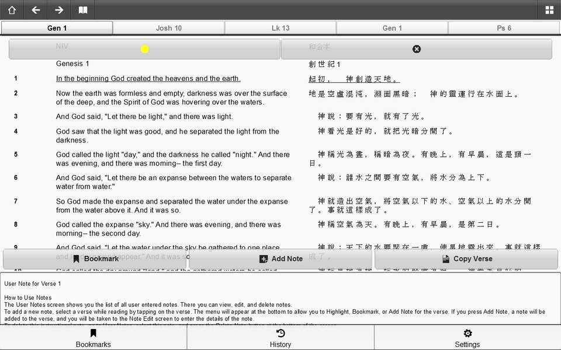Switch to the Lk 13 tab
The height and width of the screenshot is (350, 561).
[x=280, y=28]
